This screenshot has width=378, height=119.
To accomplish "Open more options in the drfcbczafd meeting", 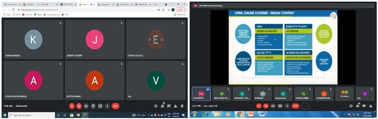I will (x=107, y=106).
